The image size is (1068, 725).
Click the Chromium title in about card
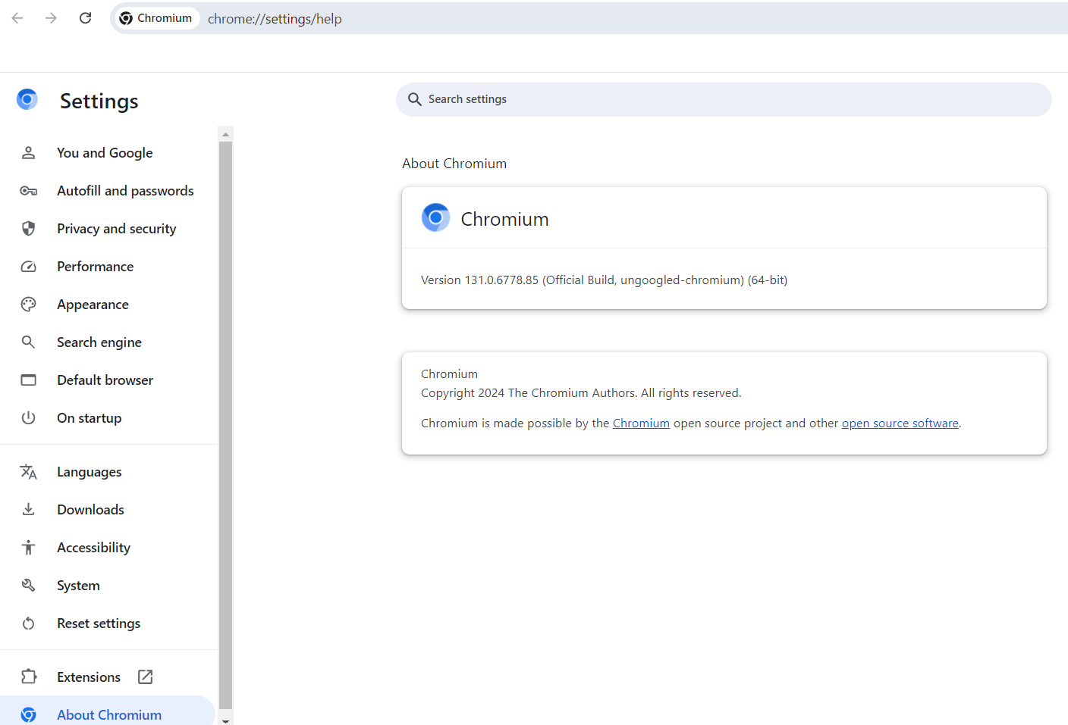tap(504, 219)
